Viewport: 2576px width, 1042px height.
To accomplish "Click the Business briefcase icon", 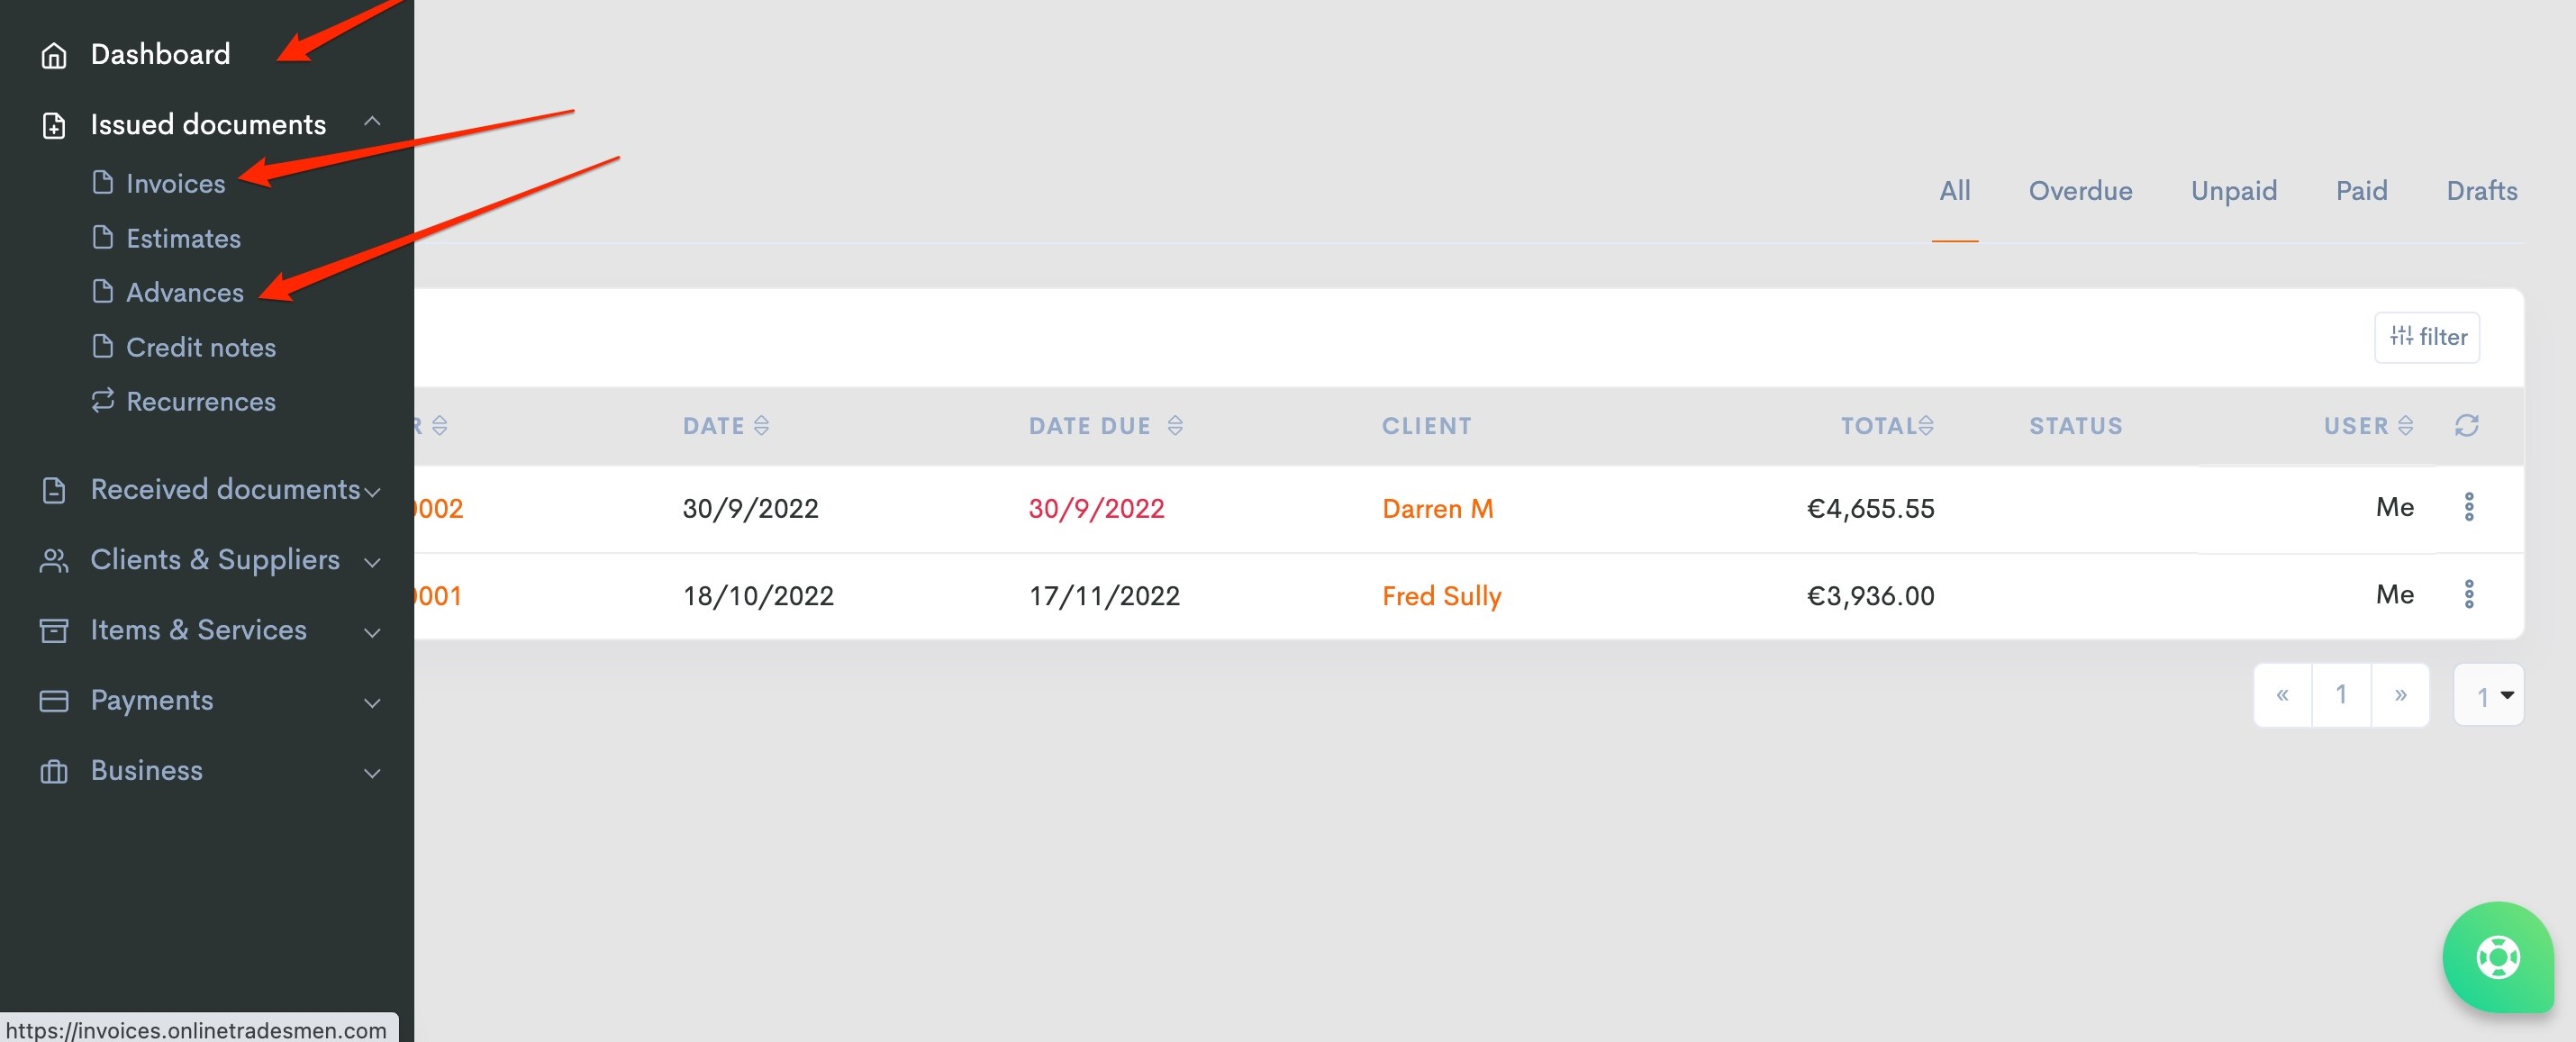I will [x=53, y=772].
